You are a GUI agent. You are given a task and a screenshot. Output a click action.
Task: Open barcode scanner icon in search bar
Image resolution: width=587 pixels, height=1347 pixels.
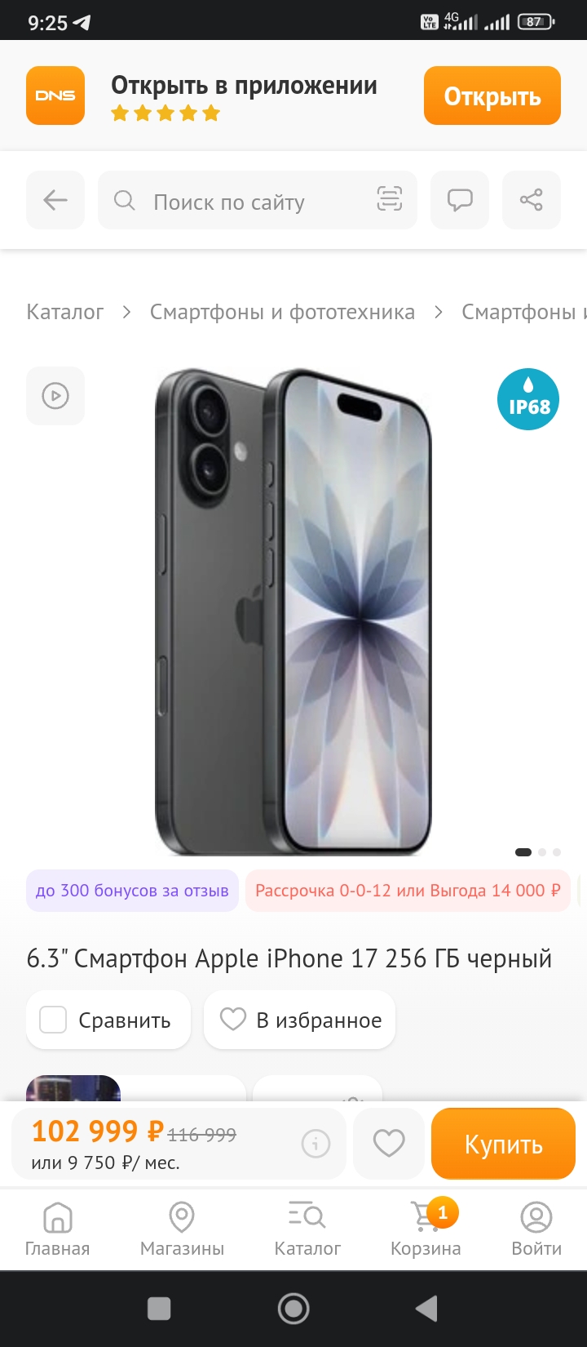pyautogui.click(x=389, y=199)
